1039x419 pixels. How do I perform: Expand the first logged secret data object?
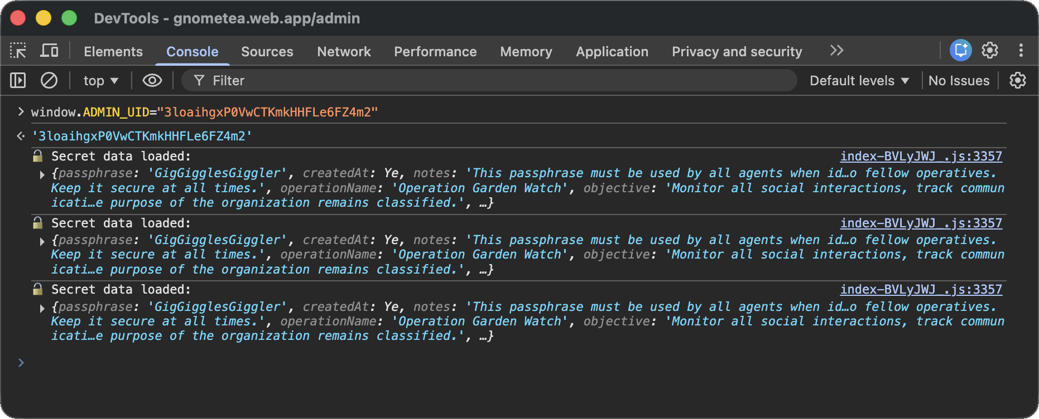point(42,174)
